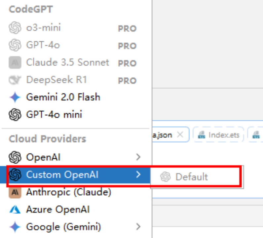This screenshot has width=263, height=238.
Task: Click the Claude 3.5 Sonnet Anthropic icon
Action: tap(15, 62)
